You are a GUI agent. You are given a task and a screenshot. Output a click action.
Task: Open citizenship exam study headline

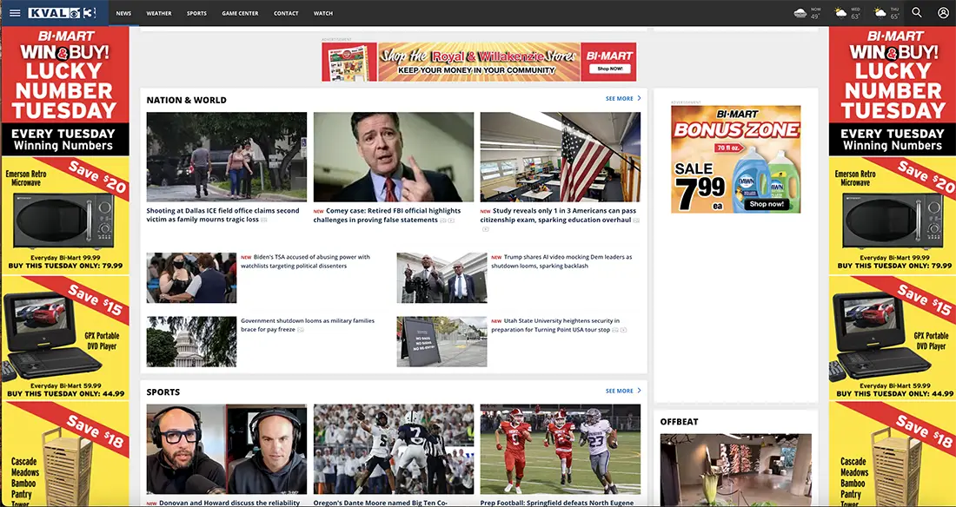[x=559, y=215]
